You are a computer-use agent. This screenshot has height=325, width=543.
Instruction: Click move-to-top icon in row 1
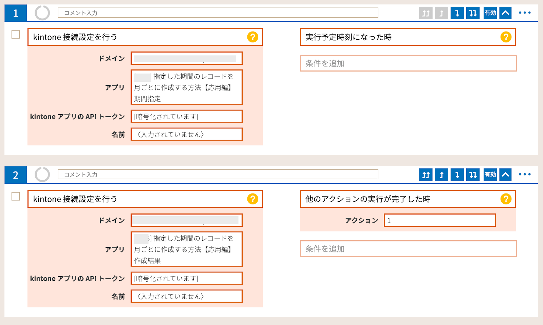pyautogui.click(x=426, y=13)
